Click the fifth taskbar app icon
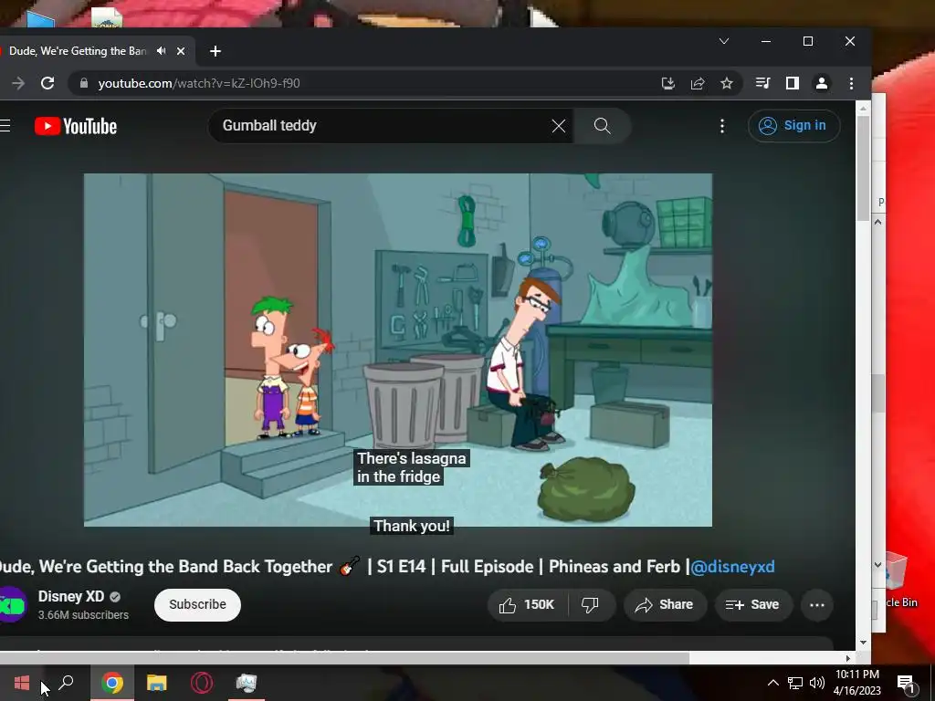The height and width of the screenshot is (701, 935). click(x=247, y=683)
